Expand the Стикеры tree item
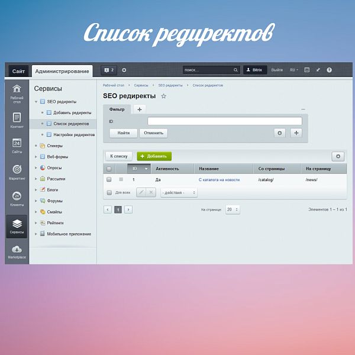The width and height of the screenshot is (355, 355). (36, 146)
